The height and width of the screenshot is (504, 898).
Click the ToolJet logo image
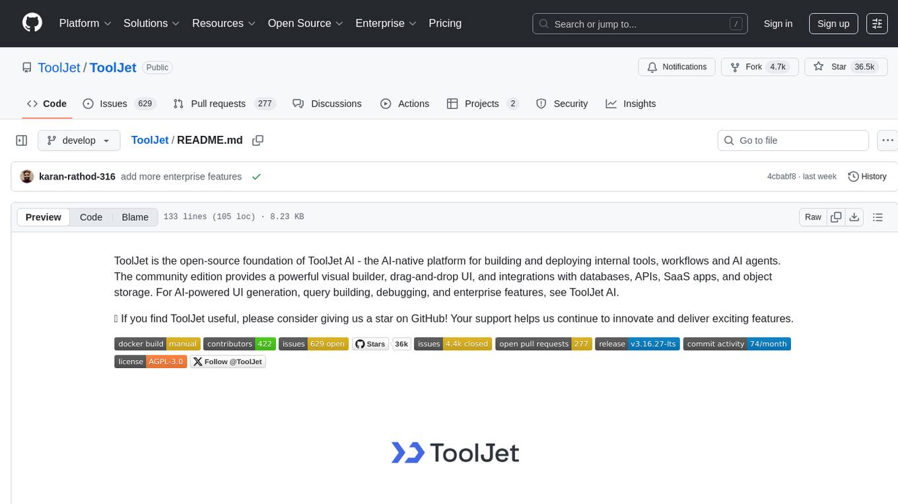(455, 453)
